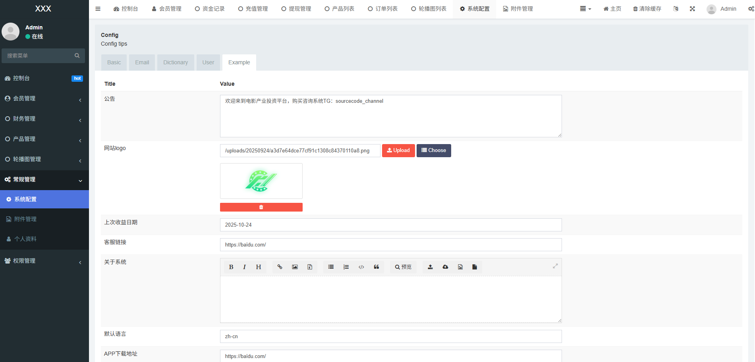Click the Bold icon in editor toolbar

231,267
